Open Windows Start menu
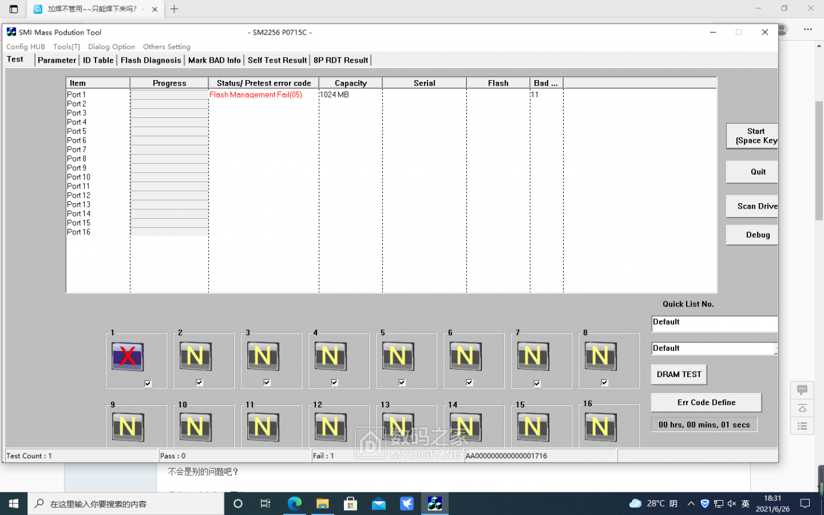 [x=14, y=504]
